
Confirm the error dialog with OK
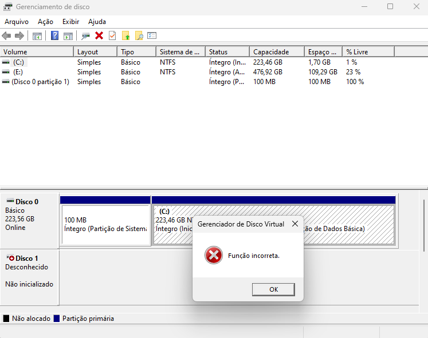(x=273, y=289)
